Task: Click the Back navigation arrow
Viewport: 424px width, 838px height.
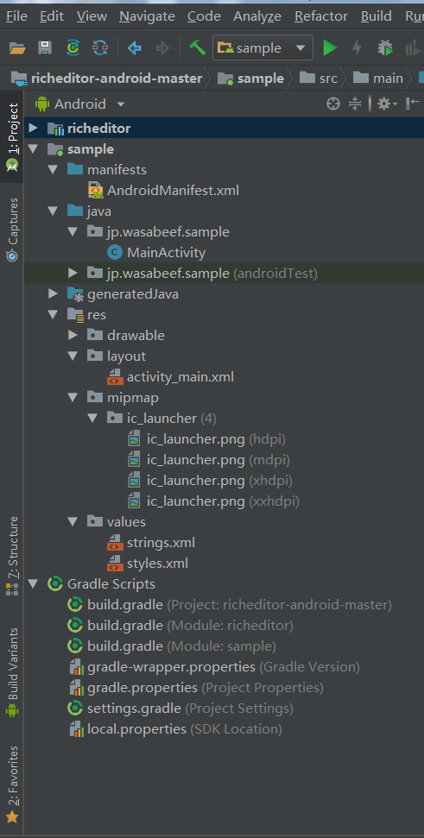Action: 135,48
